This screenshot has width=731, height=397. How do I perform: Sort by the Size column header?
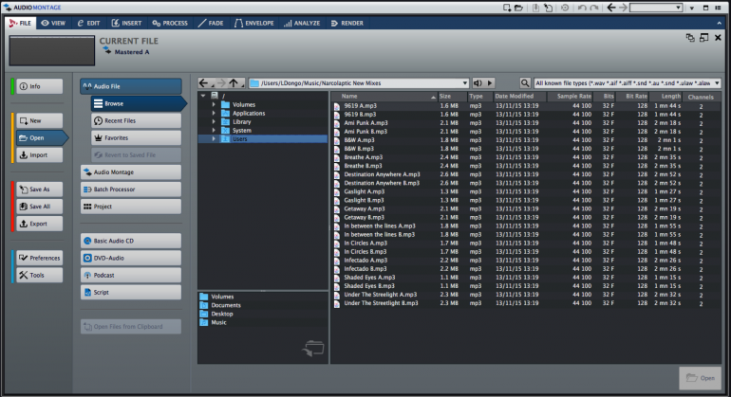452,97
